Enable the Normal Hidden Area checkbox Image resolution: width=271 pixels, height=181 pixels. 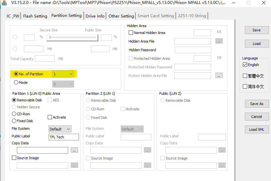coord(131,33)
